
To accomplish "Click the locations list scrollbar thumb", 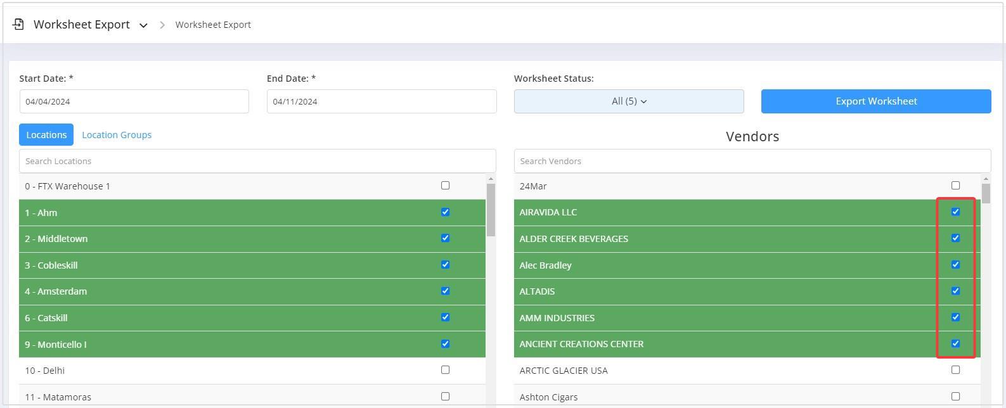I will tap(491, 209).
